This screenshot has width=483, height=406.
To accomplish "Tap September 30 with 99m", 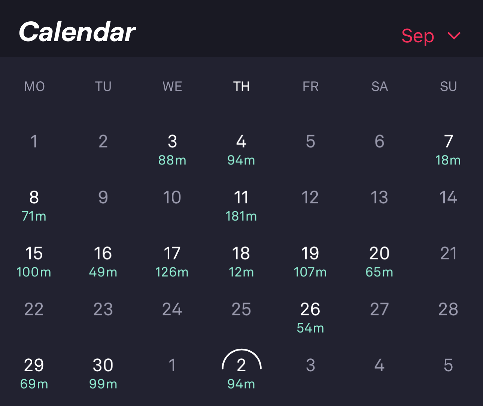I will 103,373.
